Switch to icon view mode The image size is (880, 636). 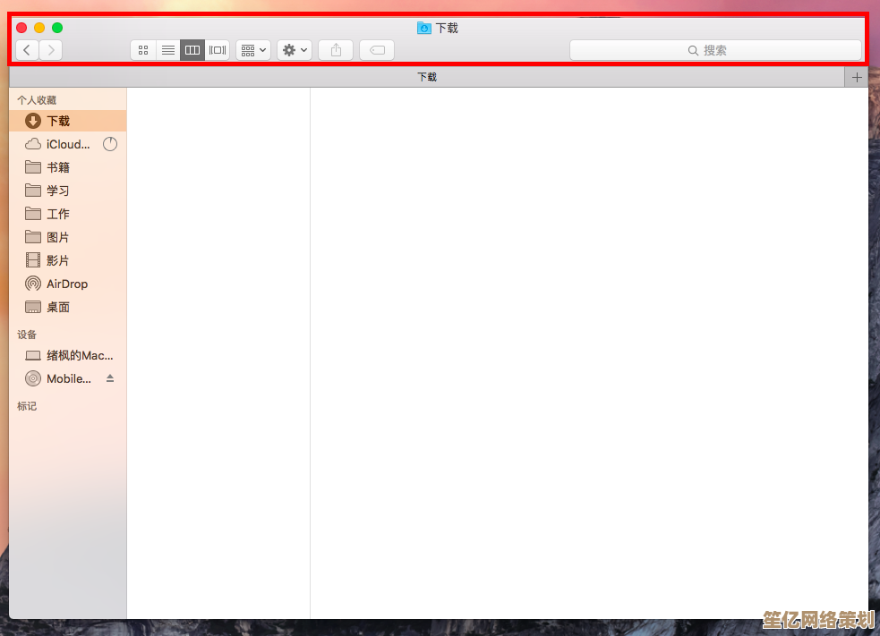coord(143,50)
